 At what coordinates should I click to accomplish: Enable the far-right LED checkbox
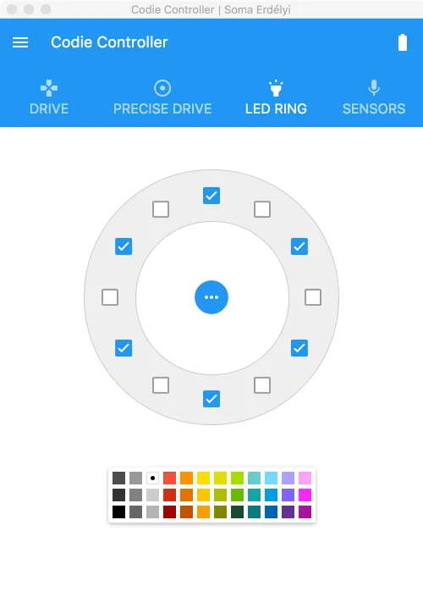point(313,297)
